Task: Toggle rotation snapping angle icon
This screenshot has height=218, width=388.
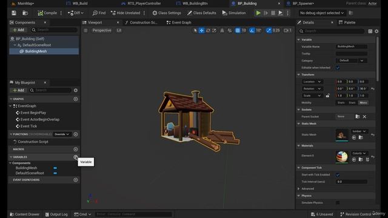Action: point(252,30)
